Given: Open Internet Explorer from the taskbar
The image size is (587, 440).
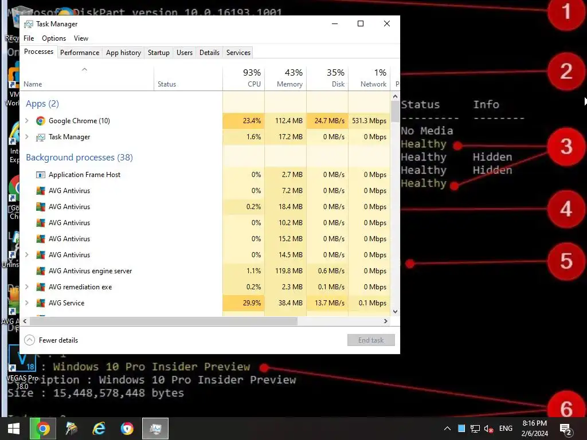Looking at the screenshot, I should click(99, 429).
